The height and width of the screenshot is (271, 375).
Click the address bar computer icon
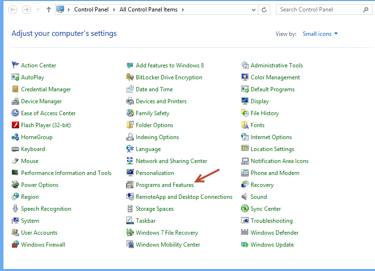pyautogui.click(x=60, y=10)
